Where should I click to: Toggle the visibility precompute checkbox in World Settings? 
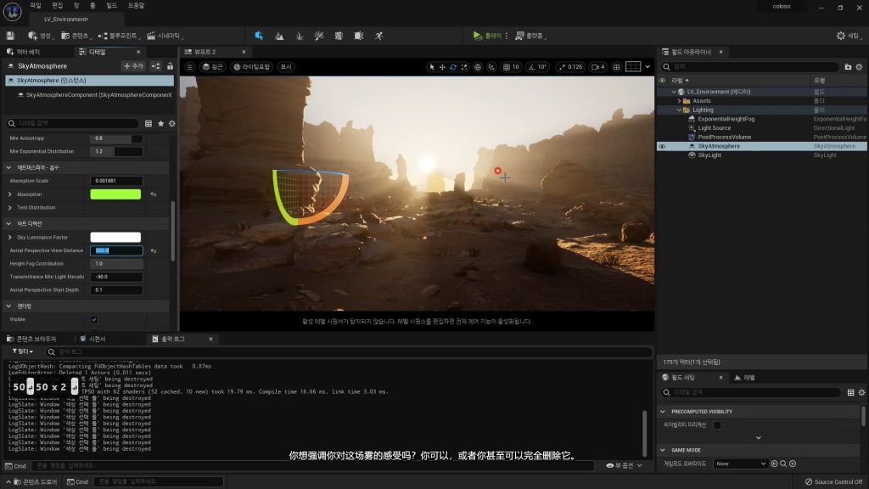click(717, 424)
